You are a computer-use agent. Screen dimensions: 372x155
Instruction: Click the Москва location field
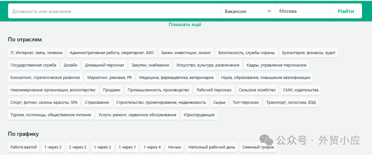coord(302,11)
